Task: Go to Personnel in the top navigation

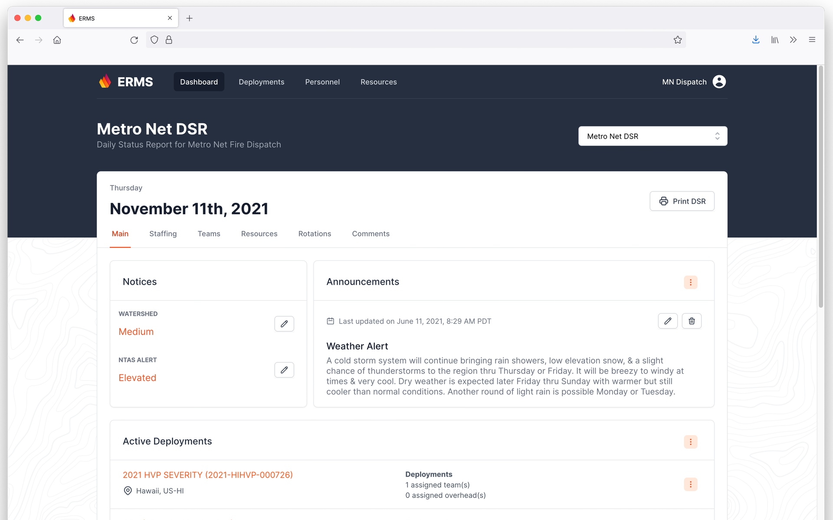Action: 322,82
